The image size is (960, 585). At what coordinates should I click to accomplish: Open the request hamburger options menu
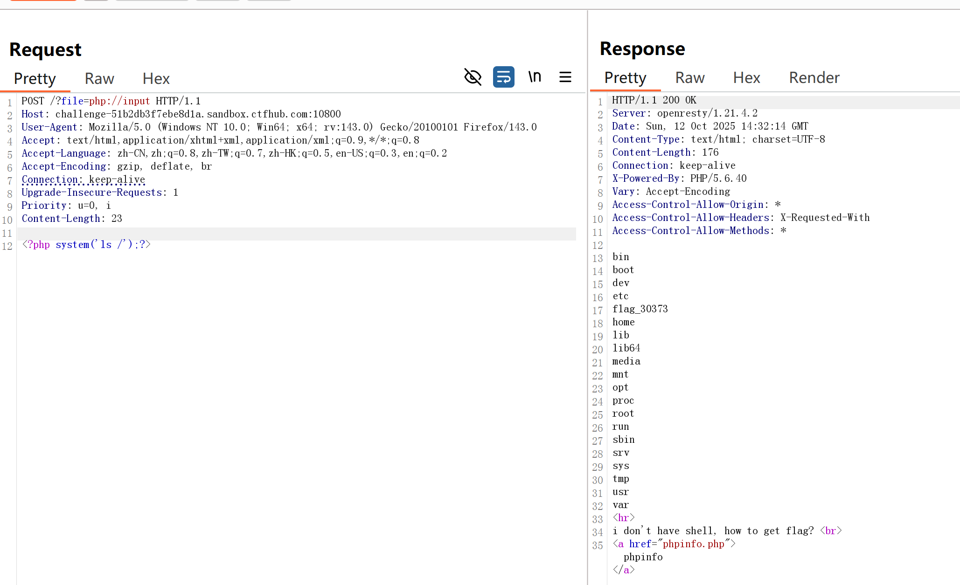565,77
